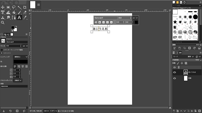The image size is (202, 113).
Task: Click the foreground color swatch in toolbox
Action: coord(13,28)
